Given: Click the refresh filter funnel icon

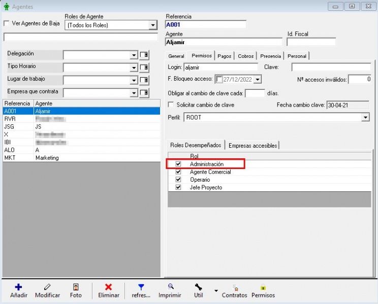Looking at the screenshot, I should click(141, 287).
